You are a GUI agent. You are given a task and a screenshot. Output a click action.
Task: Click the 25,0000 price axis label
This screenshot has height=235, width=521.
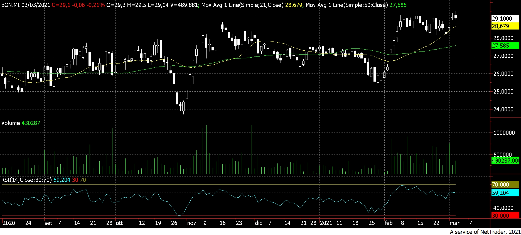pyautogui.click(x=503, y=92)
